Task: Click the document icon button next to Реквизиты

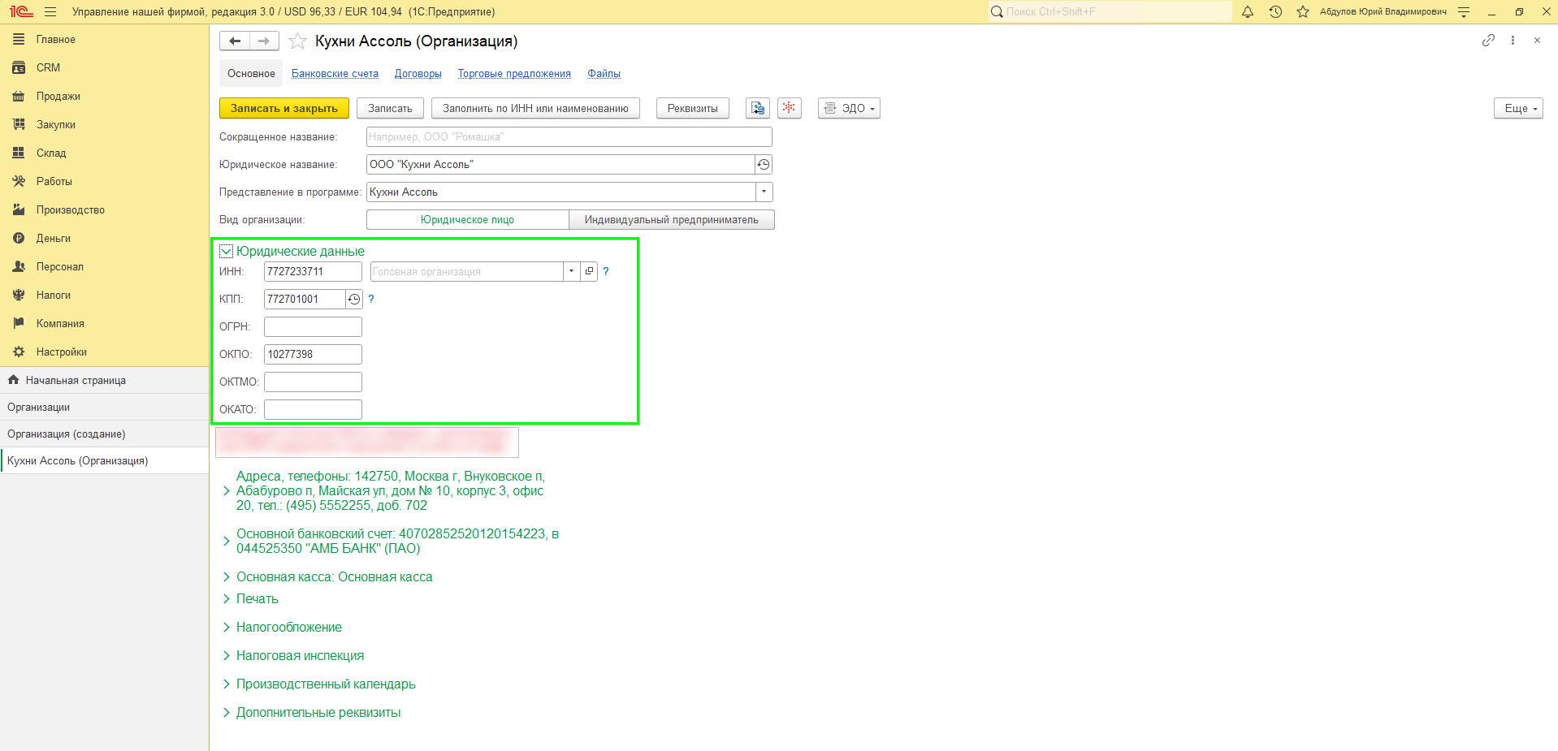Action: coord(758,108)
